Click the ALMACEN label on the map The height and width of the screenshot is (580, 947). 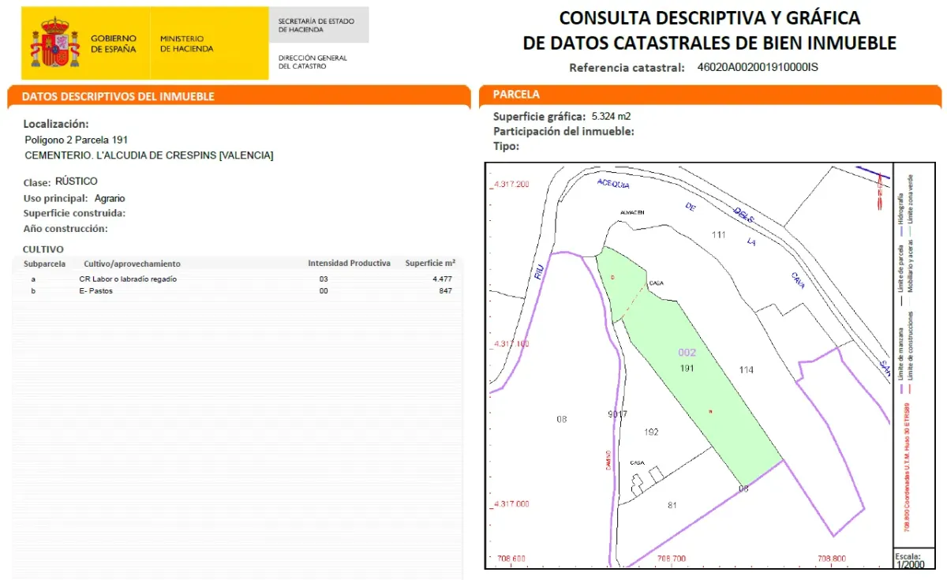631,213
